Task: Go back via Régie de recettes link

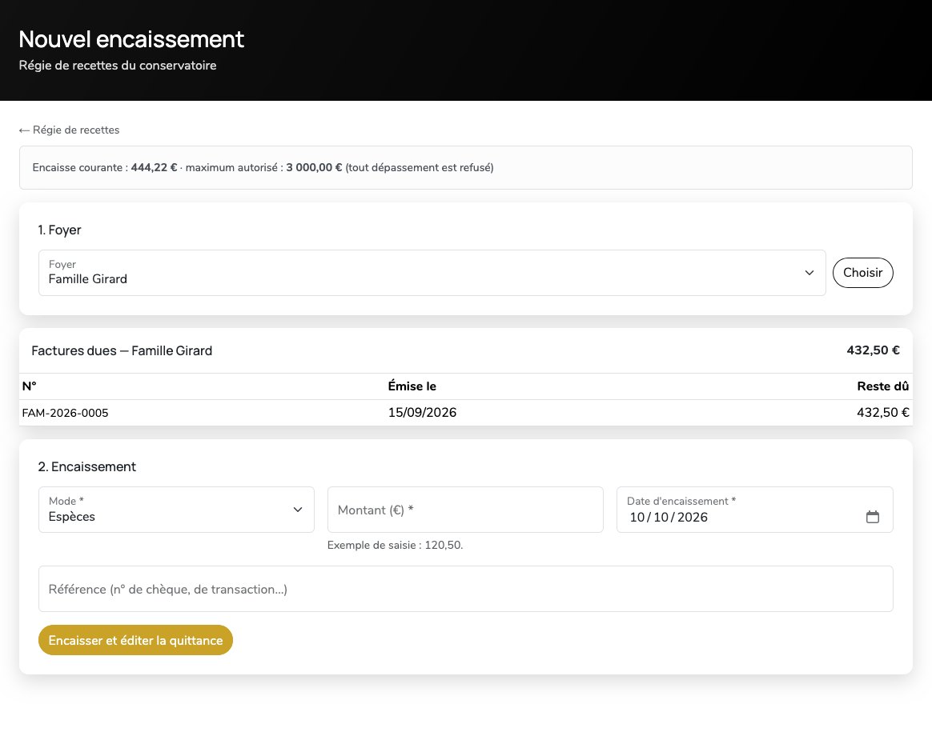Action: click(x=69, y=130)
